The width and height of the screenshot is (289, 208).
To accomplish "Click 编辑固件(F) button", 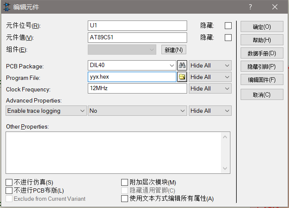I will tap(262, 79).
